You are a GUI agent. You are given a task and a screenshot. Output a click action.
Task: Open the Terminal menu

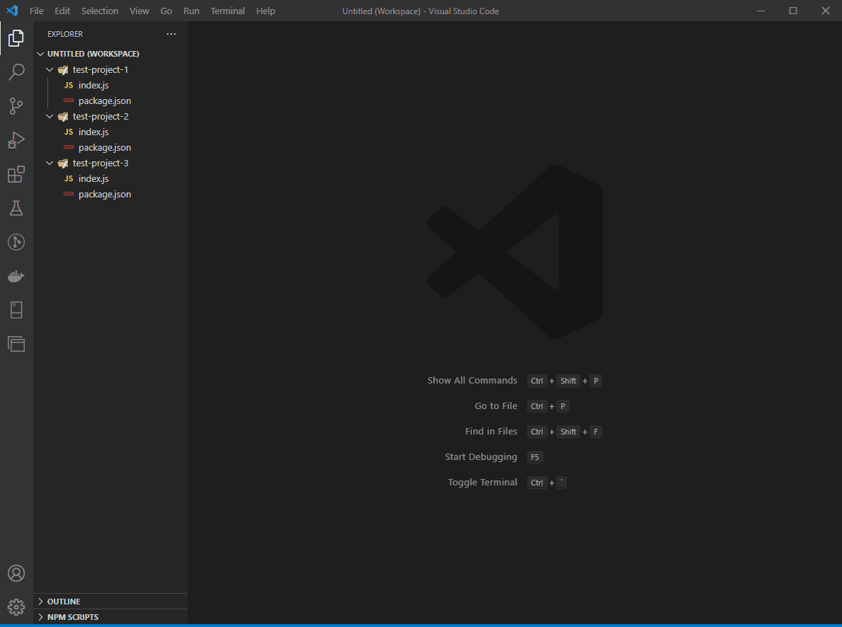point(228,11)
